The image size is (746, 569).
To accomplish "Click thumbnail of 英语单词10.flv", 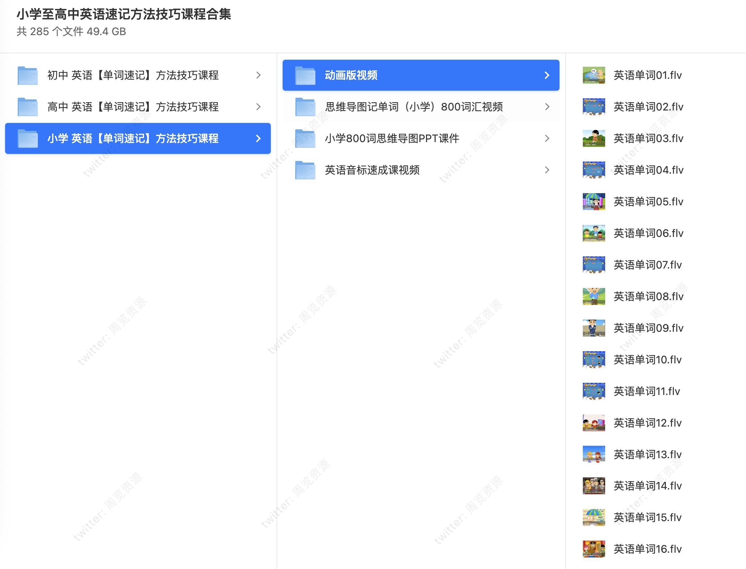I will (x=594, y=359).
